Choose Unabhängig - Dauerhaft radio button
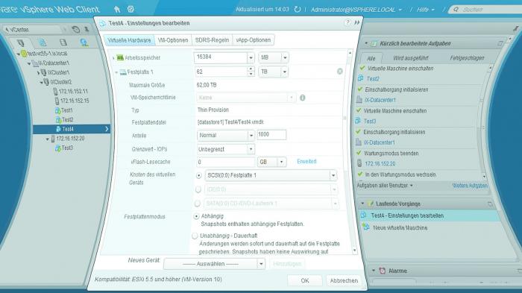The width and height of the screenshot is (522, 293). pyautogui.click(x=195, y=236)
